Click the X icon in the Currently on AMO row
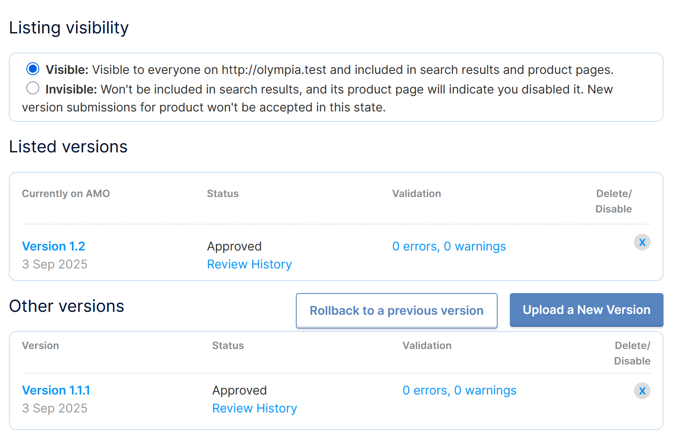This screenshot has width=674, height=440. (642, 242)
